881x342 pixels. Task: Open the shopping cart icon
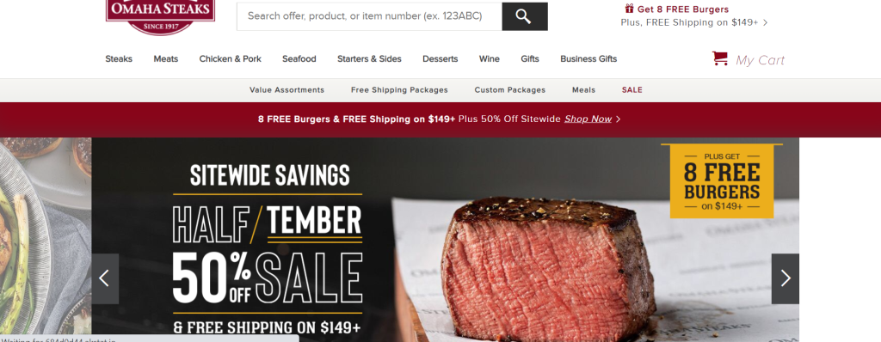point(720,58)
